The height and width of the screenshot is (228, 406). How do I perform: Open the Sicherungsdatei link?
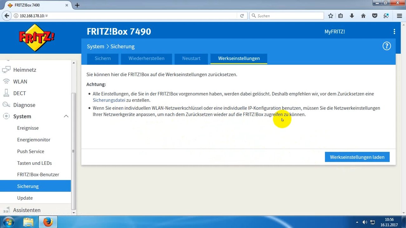(109, 100)
